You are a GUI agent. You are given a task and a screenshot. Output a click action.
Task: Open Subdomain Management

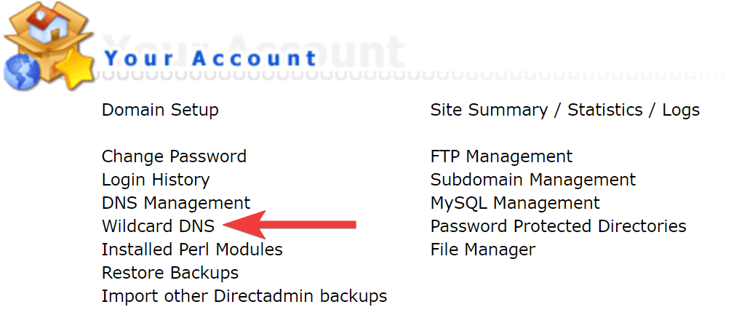(533, 180)
